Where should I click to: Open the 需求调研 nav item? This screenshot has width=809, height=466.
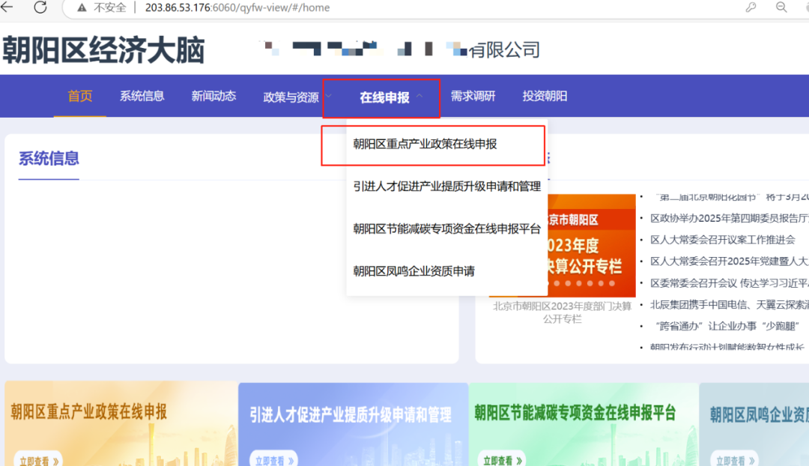(473, 96)
